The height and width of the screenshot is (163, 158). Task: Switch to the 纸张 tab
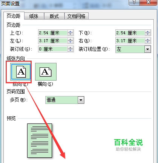click(34, 16)
